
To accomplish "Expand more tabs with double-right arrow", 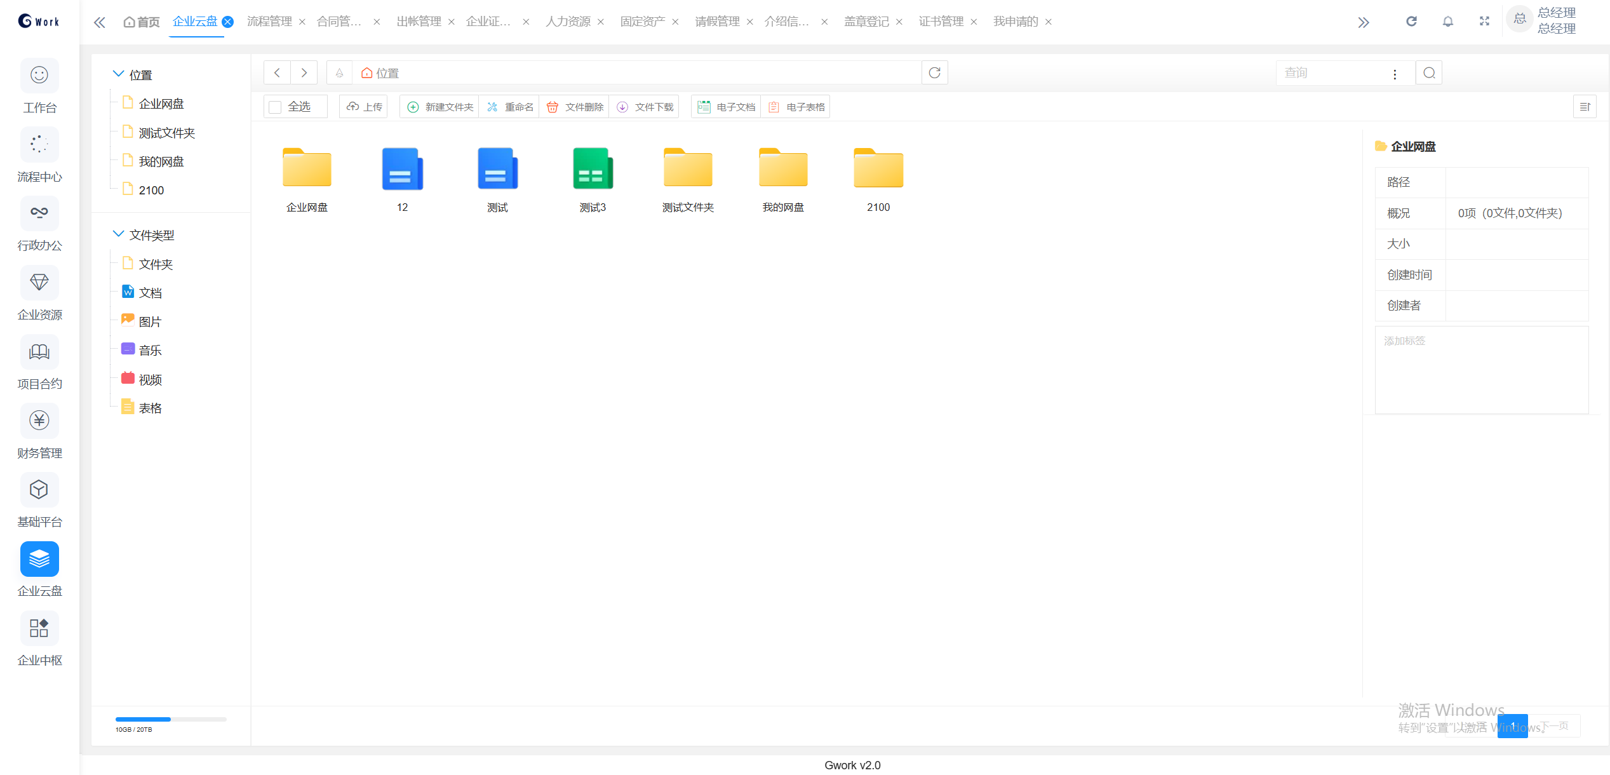I will click(x=1363, y=23).
